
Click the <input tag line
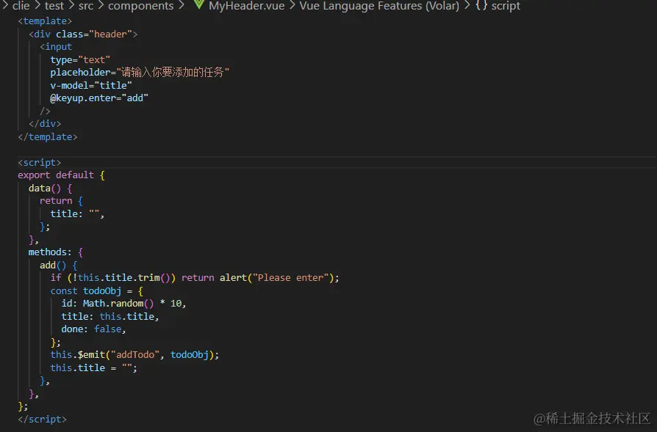pyautogui.click(x=56, y=47)
